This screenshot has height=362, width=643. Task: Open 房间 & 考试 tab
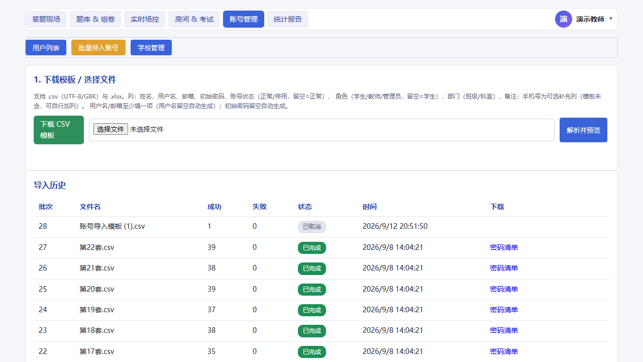click(x=194, y=19)
